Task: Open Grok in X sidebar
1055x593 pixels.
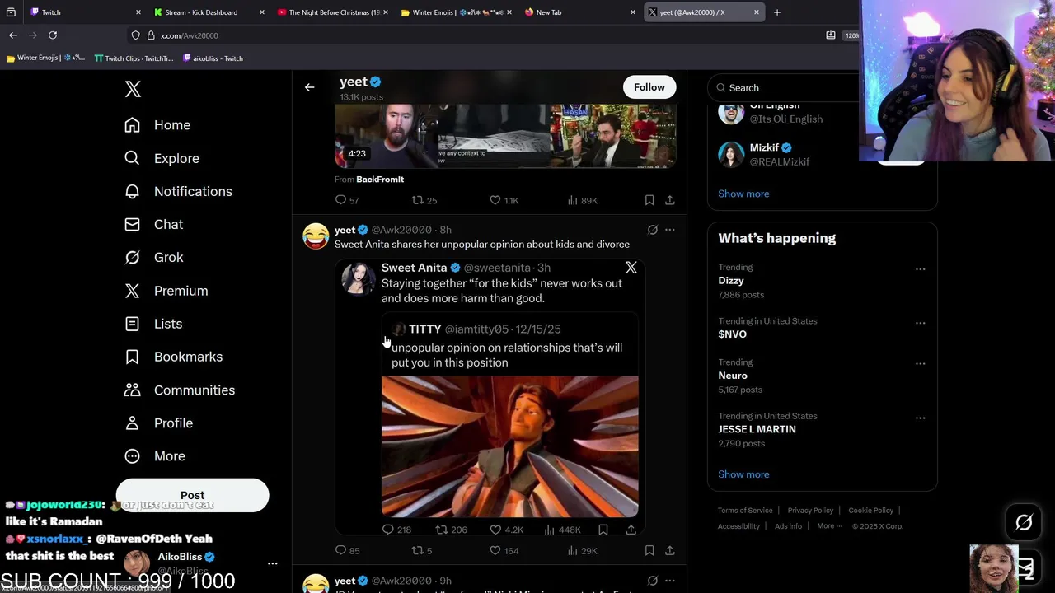Action: 154,257
